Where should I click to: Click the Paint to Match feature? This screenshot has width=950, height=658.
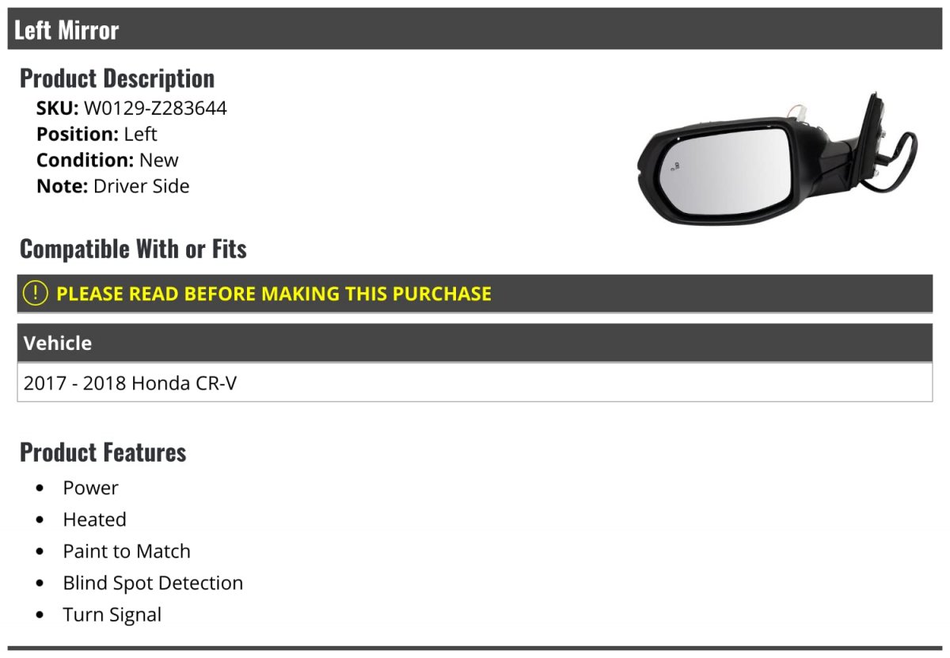click(127, 551)
